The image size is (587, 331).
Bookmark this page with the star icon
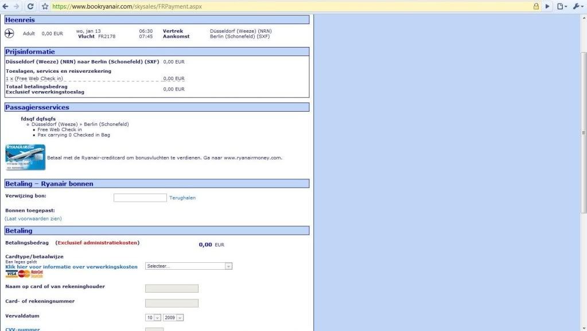(x=45, y=6)
